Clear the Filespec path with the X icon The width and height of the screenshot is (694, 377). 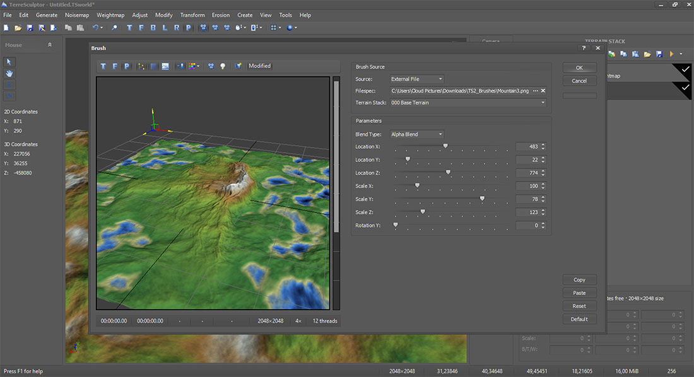(x=543, y=91)
